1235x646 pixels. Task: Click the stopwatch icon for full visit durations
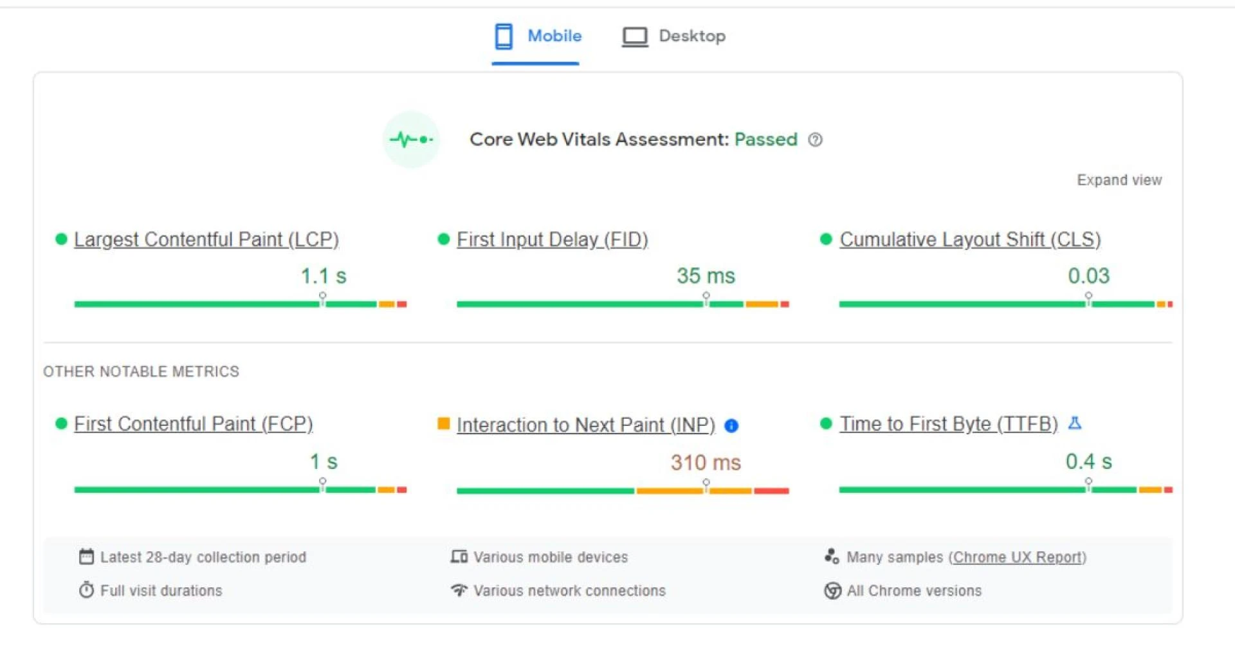pos(86,590)
